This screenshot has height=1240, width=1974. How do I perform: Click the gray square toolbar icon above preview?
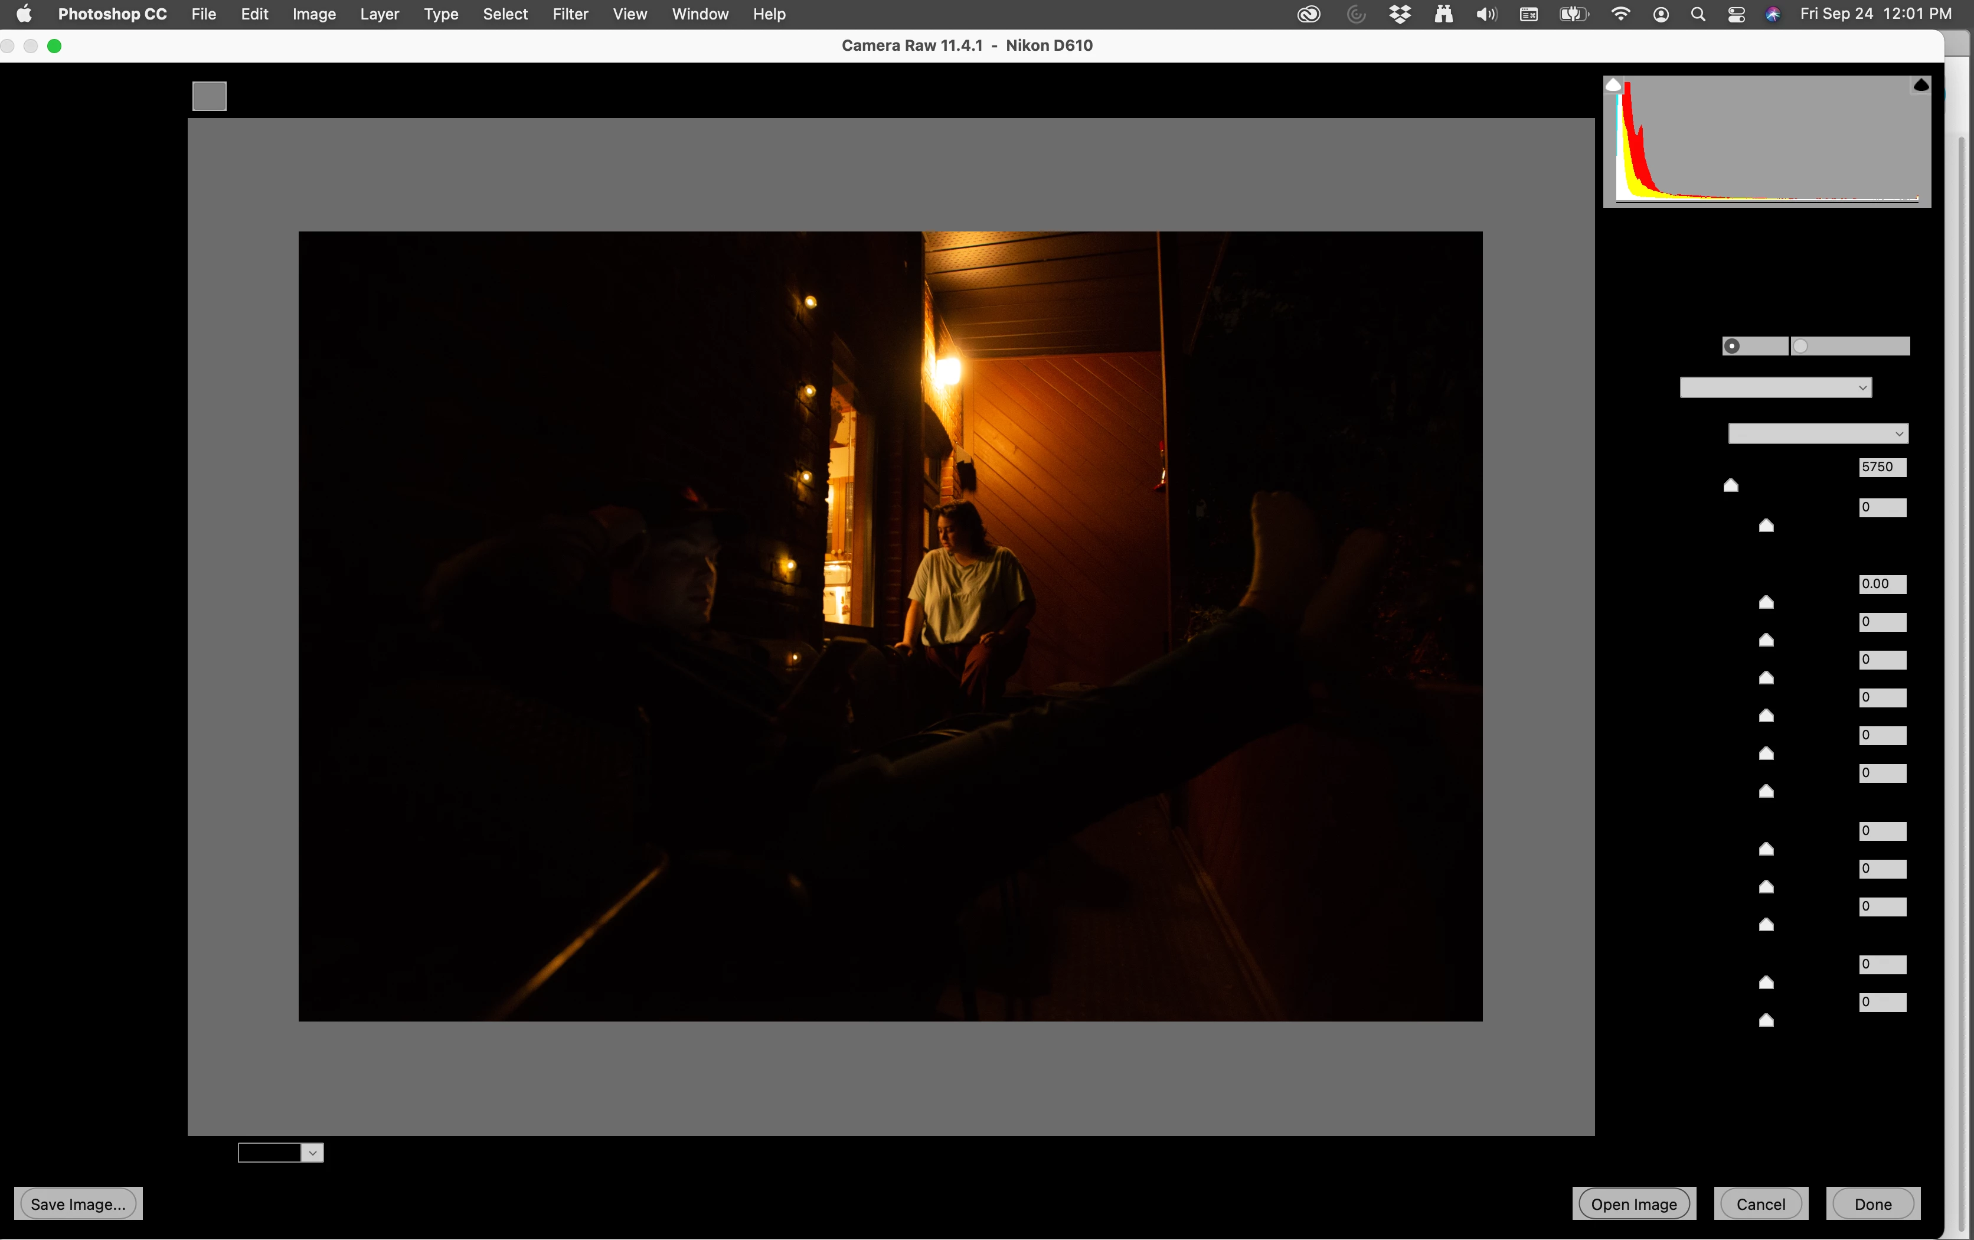point(209,96)
